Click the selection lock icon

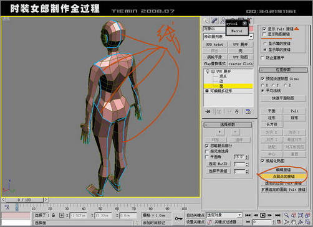click(54, 215)
